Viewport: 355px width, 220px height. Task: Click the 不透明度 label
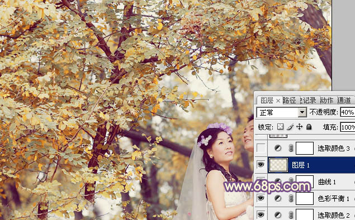coord(324,112)
